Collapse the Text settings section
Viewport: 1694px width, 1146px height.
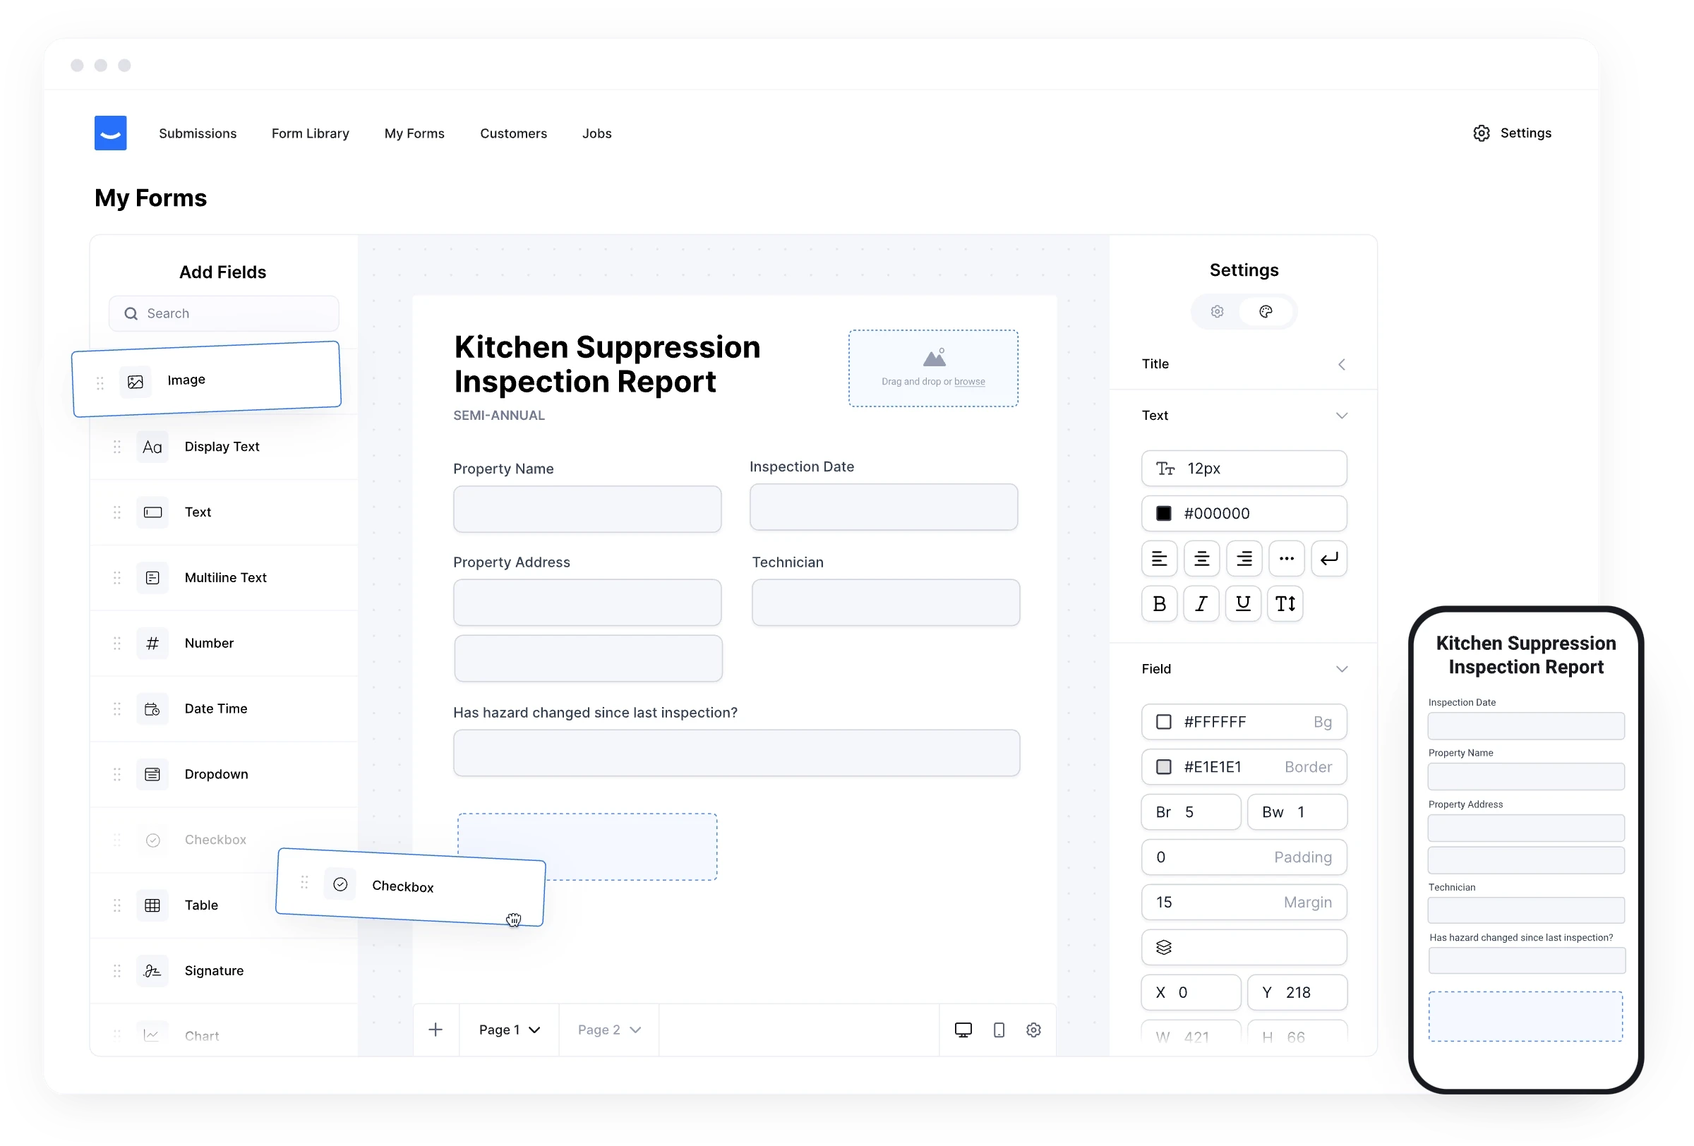[1341, 415]
